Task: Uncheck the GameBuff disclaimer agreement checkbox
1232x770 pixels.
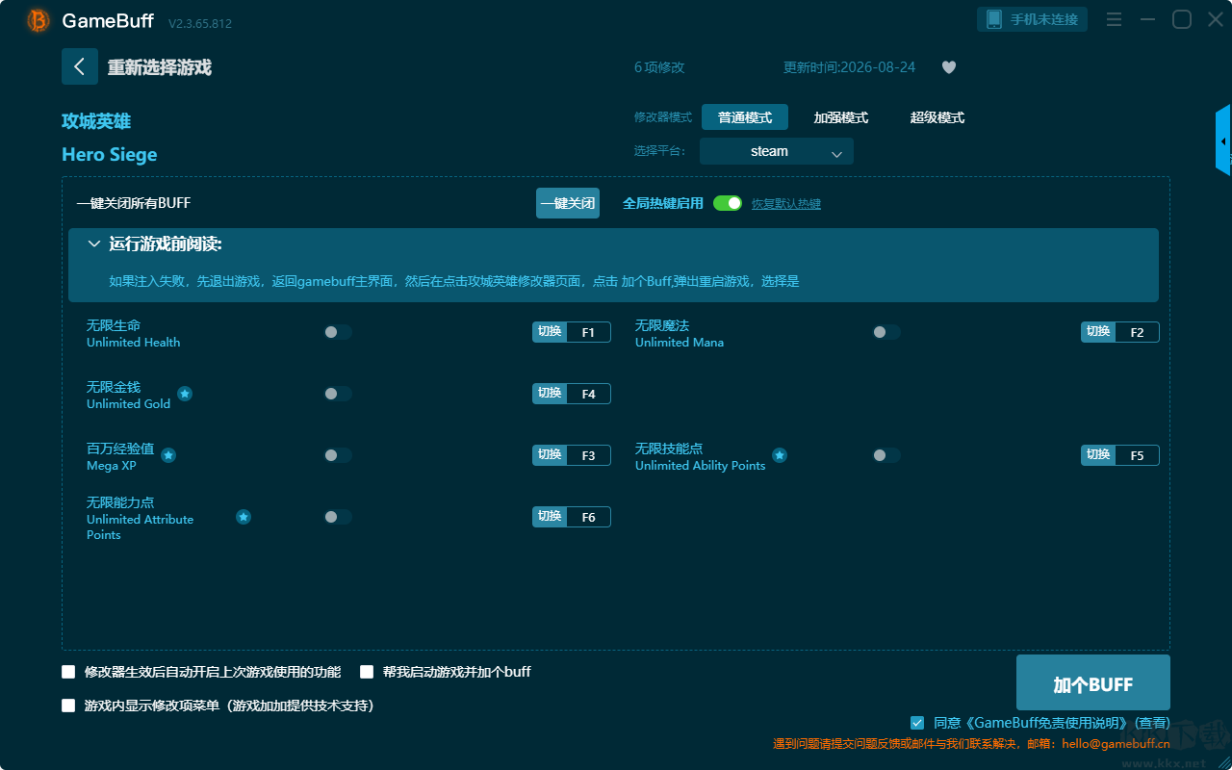Action: pos(917,723)
